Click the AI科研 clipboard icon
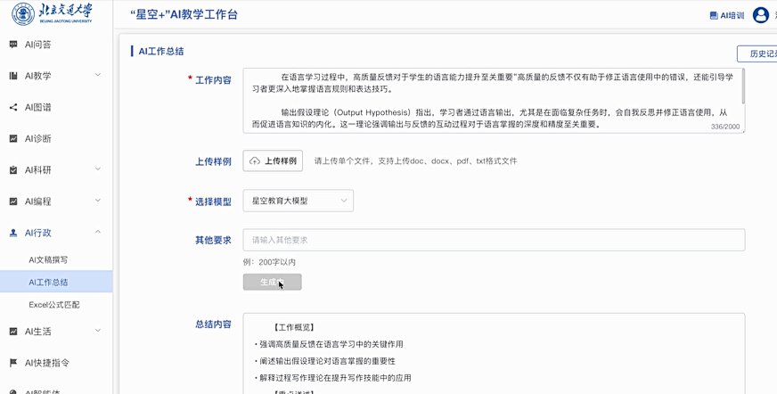Screen dimensions: 777x394 [13, 170]
